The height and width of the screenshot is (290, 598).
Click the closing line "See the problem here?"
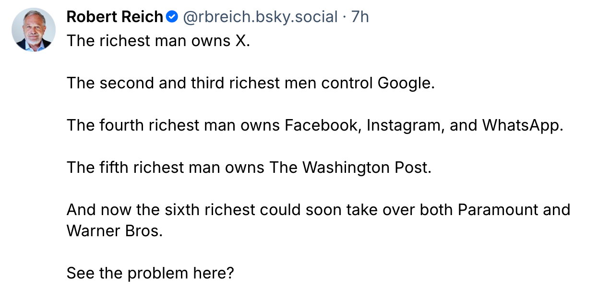150,273
